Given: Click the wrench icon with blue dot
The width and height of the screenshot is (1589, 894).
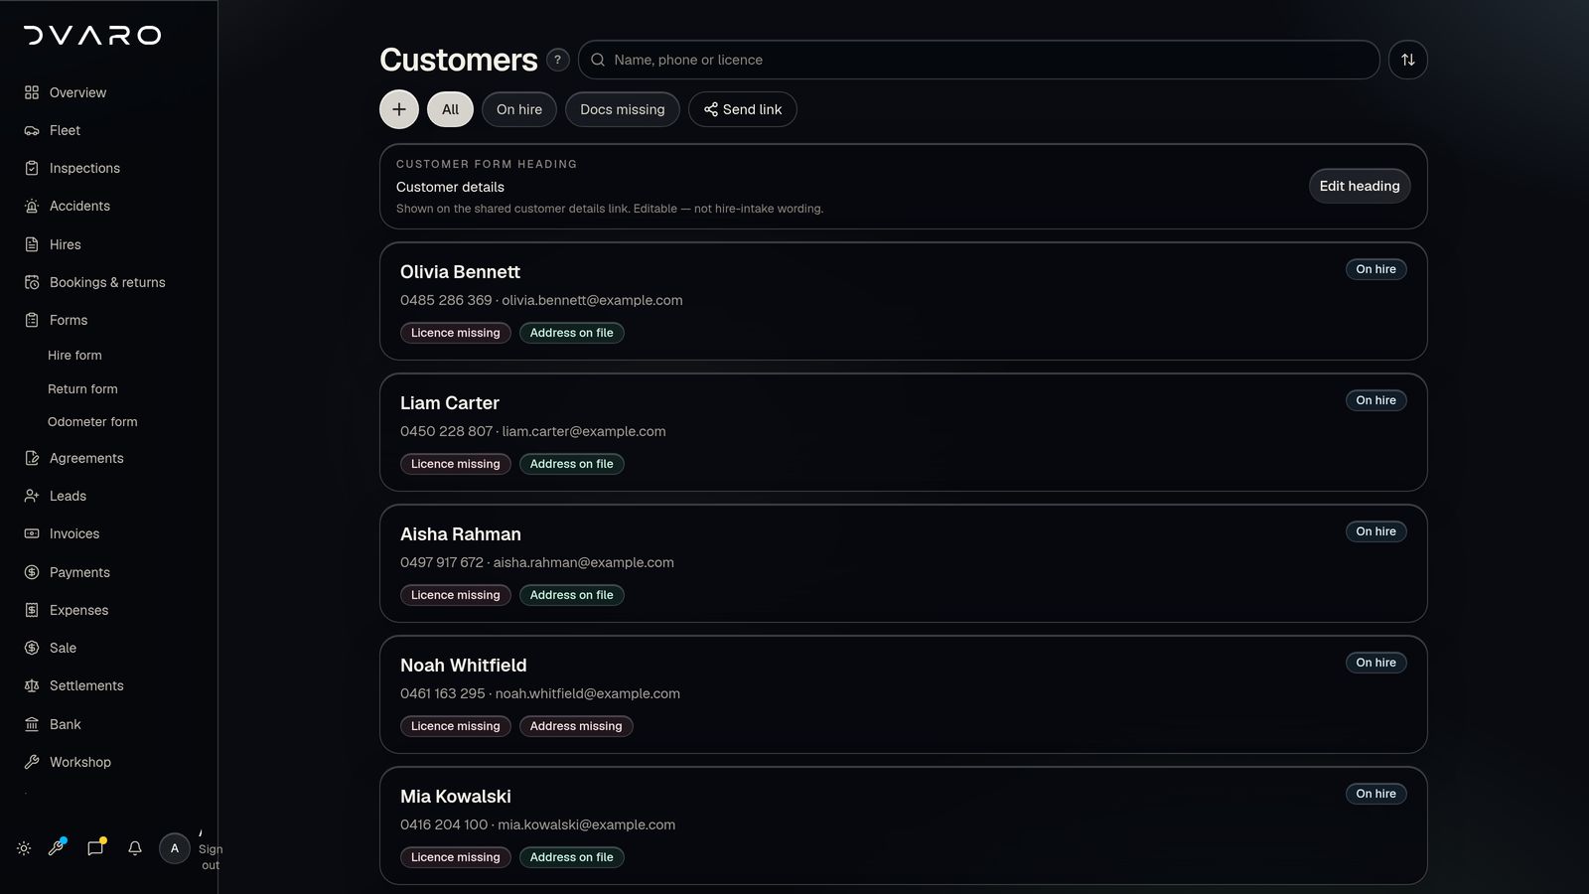Looking at the screenshot, I should 57,847.
